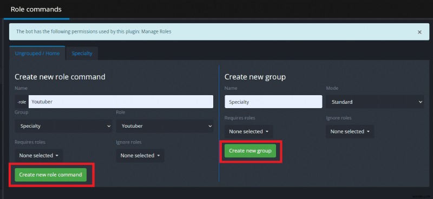Click the Mode label above Standard

click(x=332, y=88)
